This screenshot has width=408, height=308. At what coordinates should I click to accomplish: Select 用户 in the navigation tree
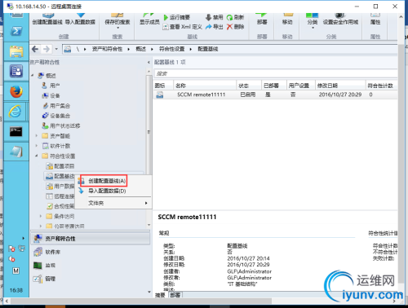51,86
